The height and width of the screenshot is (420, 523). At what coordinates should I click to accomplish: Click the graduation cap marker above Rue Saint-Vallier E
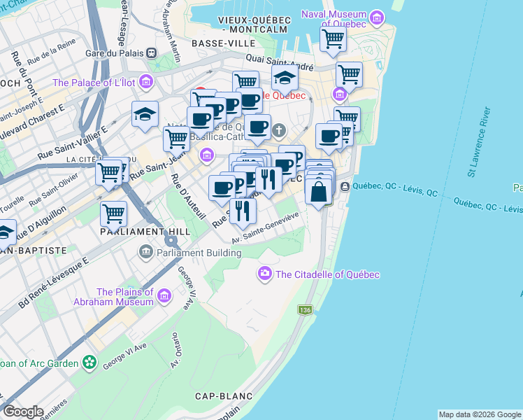145,116
